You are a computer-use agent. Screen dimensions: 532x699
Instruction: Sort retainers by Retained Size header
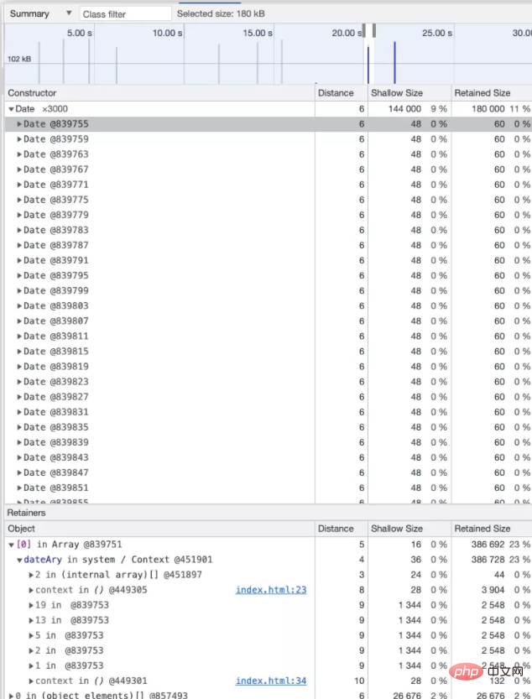coord(492,529)
